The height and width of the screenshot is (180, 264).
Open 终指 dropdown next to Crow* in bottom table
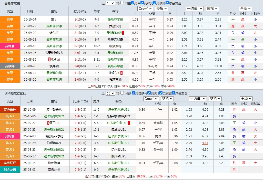(x=167, y=99)
